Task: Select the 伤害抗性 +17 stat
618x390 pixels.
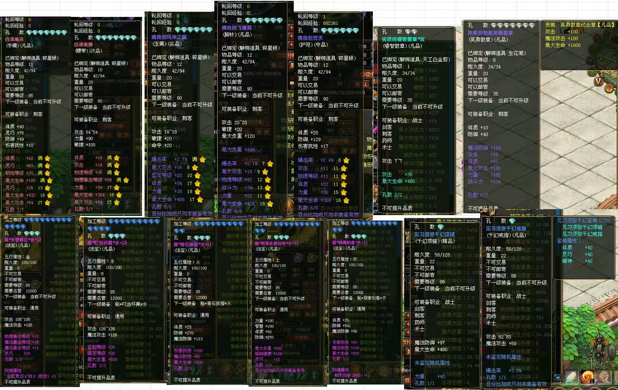Action: point(313,146)
